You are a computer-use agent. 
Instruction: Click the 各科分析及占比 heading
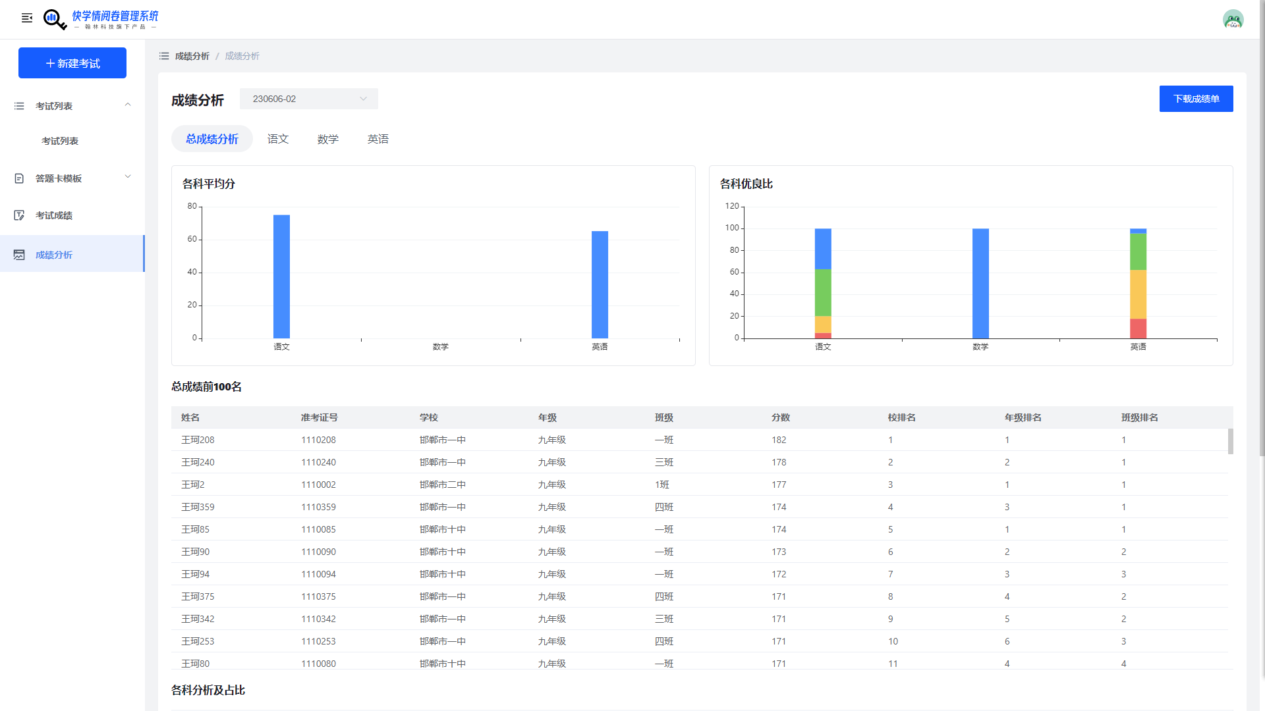pyautogui.click(x=208, y=690)
